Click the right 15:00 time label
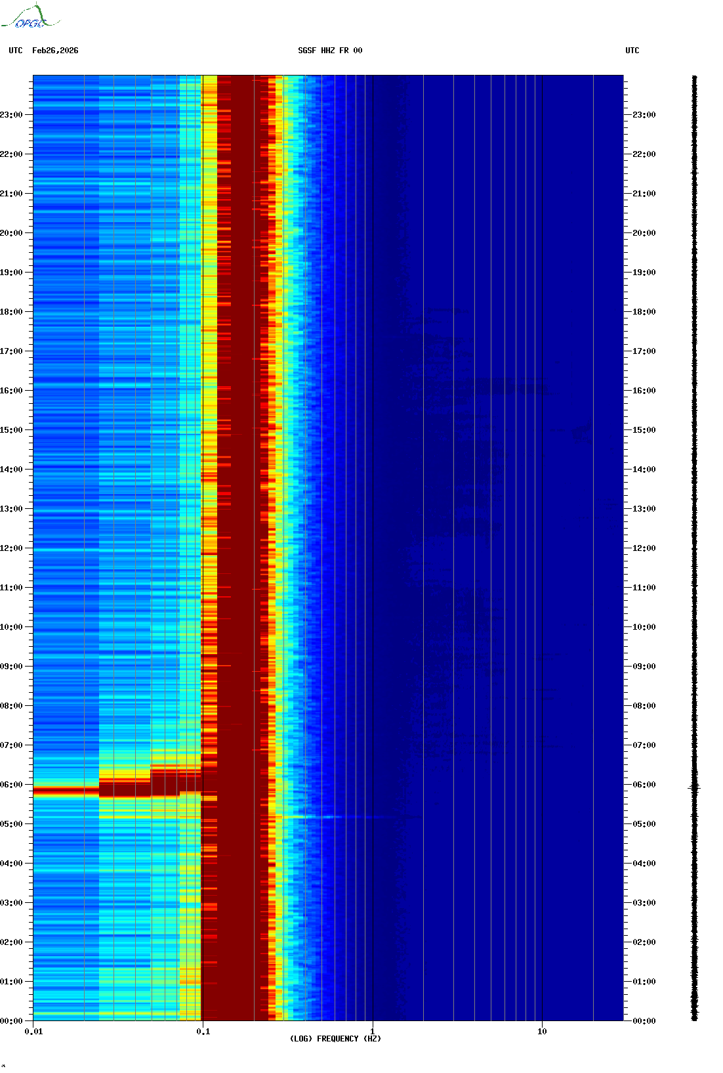 [644, 430]
